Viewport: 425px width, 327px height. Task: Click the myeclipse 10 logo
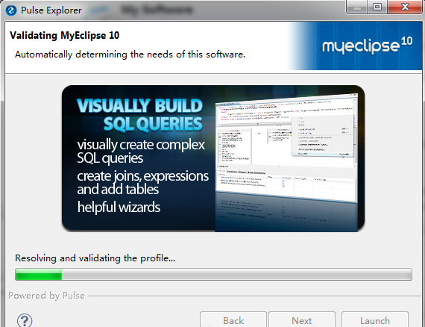[x=367, y=45]
